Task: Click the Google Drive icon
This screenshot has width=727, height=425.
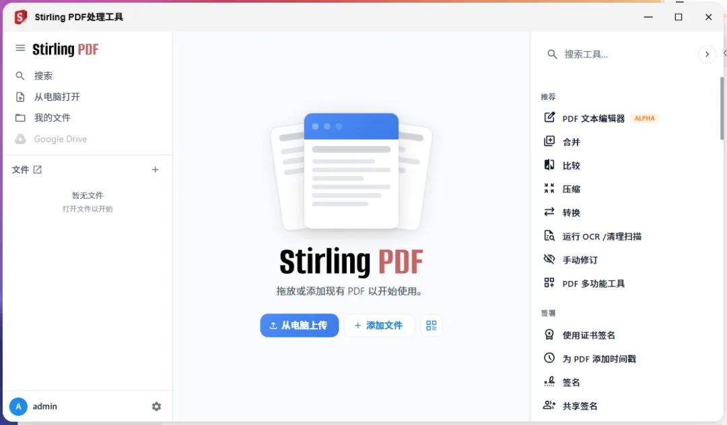Action: tap(20, 139)
